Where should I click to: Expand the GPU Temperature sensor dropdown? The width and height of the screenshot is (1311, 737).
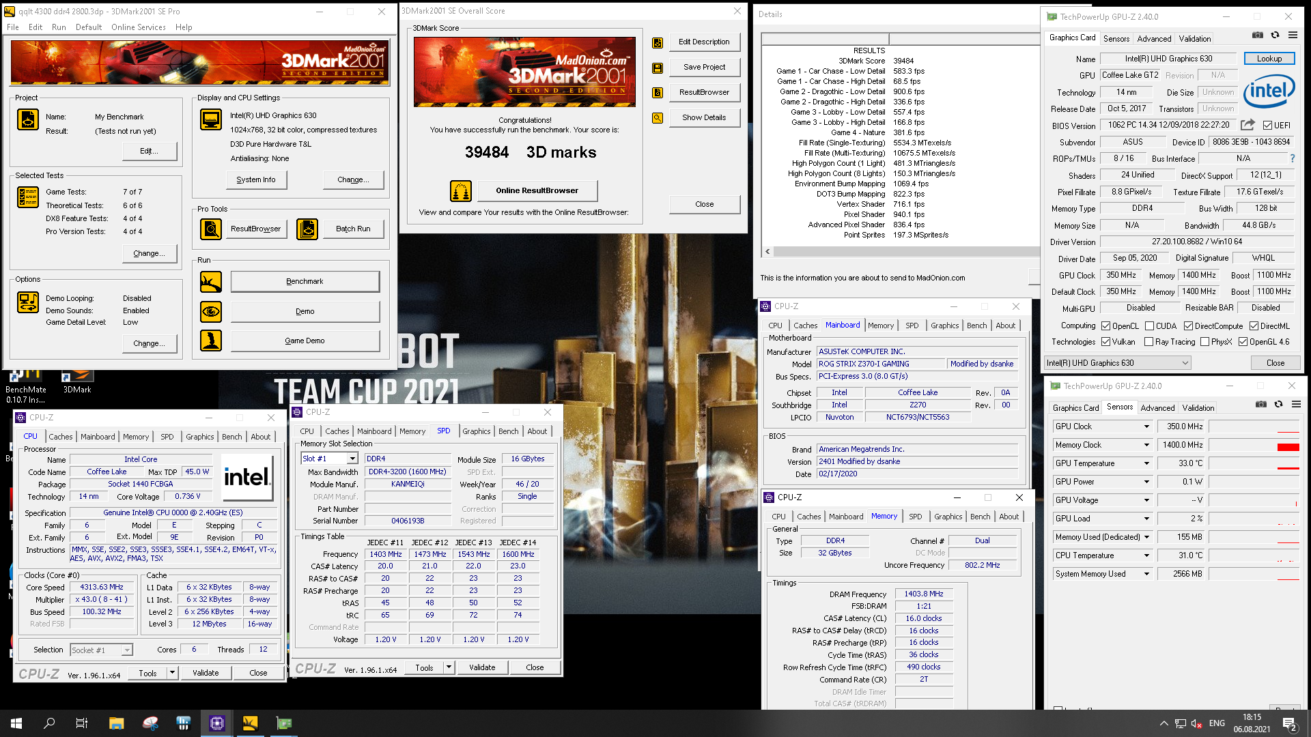(x=1146, y=463)
